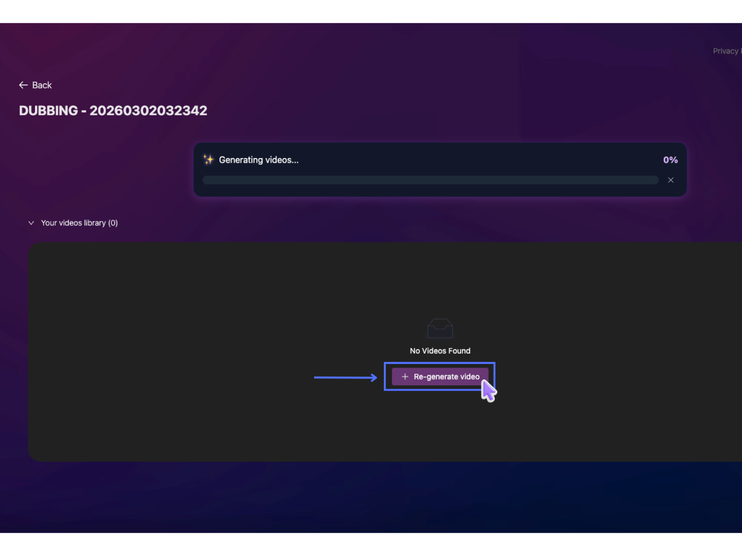Viewport: 742px width, 556px height.
Task: Click the plus icon on Re-generate button
Action: [405, 377]
